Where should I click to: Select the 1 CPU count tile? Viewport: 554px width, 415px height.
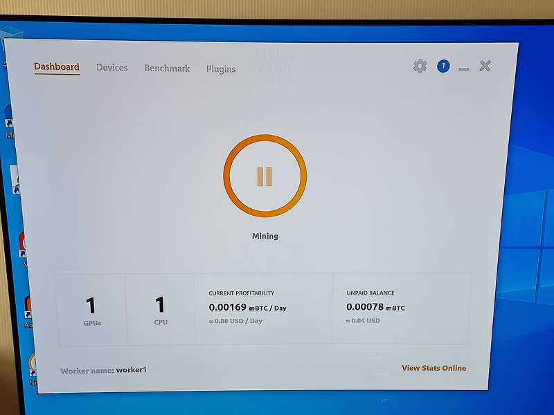(x=161, y=309)
